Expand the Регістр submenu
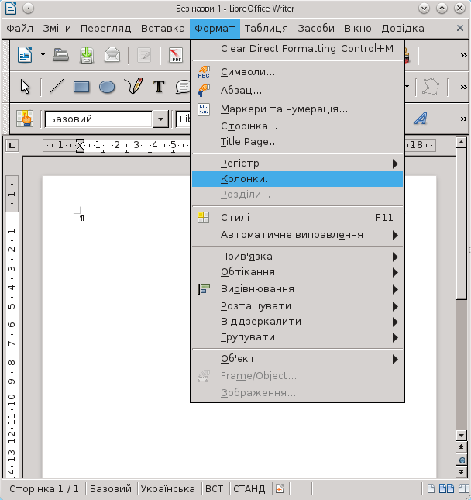The height and width of the screenshot is (500, 471). (297, 164)
